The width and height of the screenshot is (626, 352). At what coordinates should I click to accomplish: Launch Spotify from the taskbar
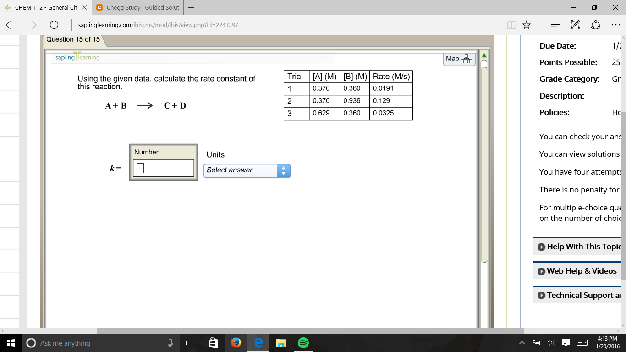click(x=302, y=342)
